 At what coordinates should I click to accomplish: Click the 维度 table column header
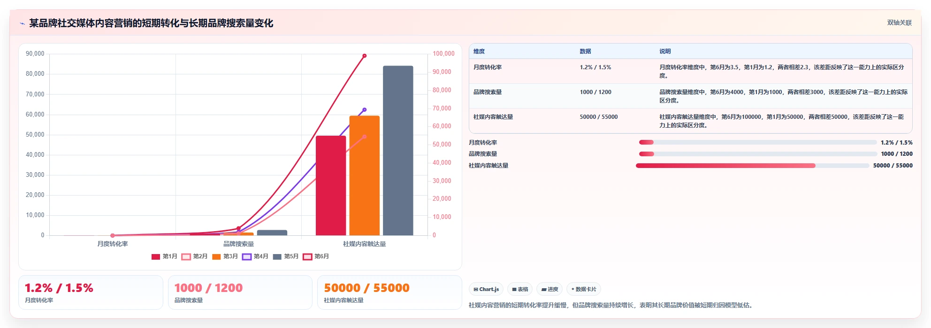(x=479, y=51)
